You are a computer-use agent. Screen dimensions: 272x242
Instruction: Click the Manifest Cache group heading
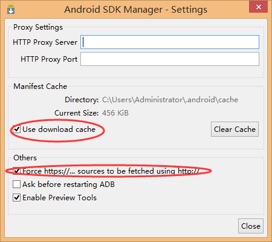tap(40, 87)
